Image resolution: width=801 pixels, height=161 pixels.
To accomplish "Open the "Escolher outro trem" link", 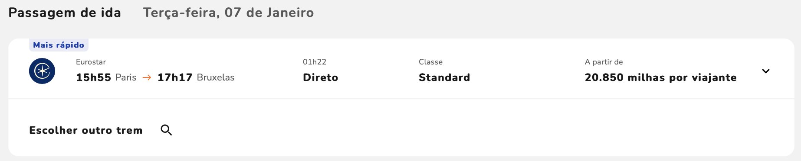I will click(x=86, y=130).
